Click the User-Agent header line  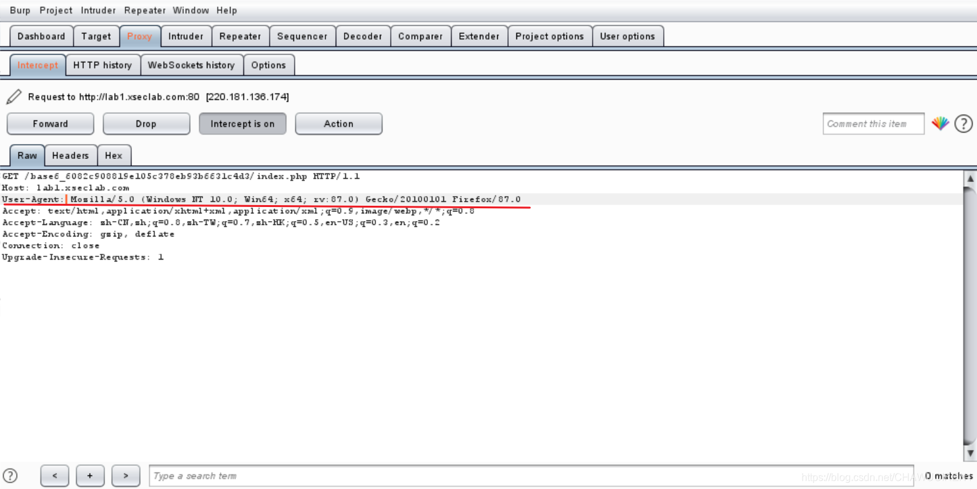click(261, 199)
